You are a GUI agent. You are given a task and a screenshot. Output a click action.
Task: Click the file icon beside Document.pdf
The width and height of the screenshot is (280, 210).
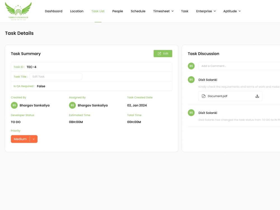[x=203, y=96]
